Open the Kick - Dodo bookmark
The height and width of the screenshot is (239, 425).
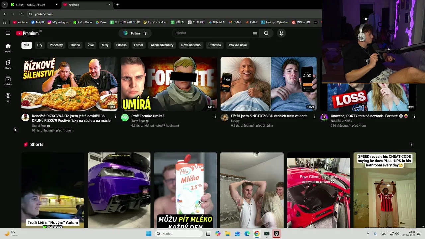(82, 22)
